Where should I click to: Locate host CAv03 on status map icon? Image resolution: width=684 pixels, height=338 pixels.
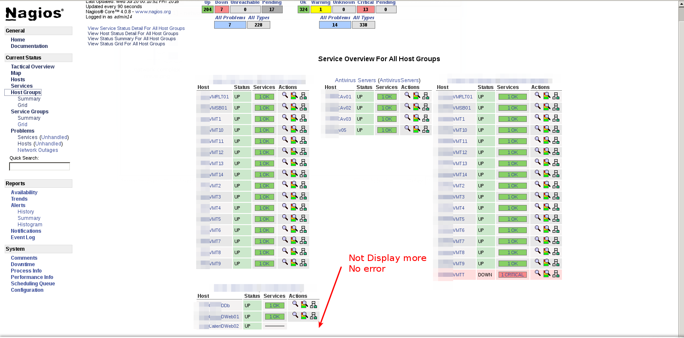[426, 118]
